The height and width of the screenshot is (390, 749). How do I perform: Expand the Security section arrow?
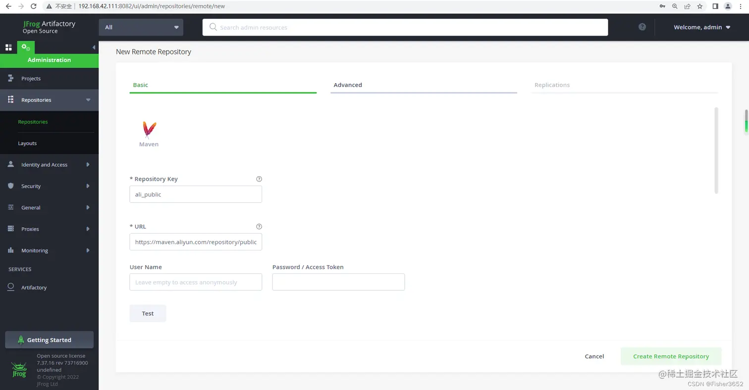coord(88,186)
